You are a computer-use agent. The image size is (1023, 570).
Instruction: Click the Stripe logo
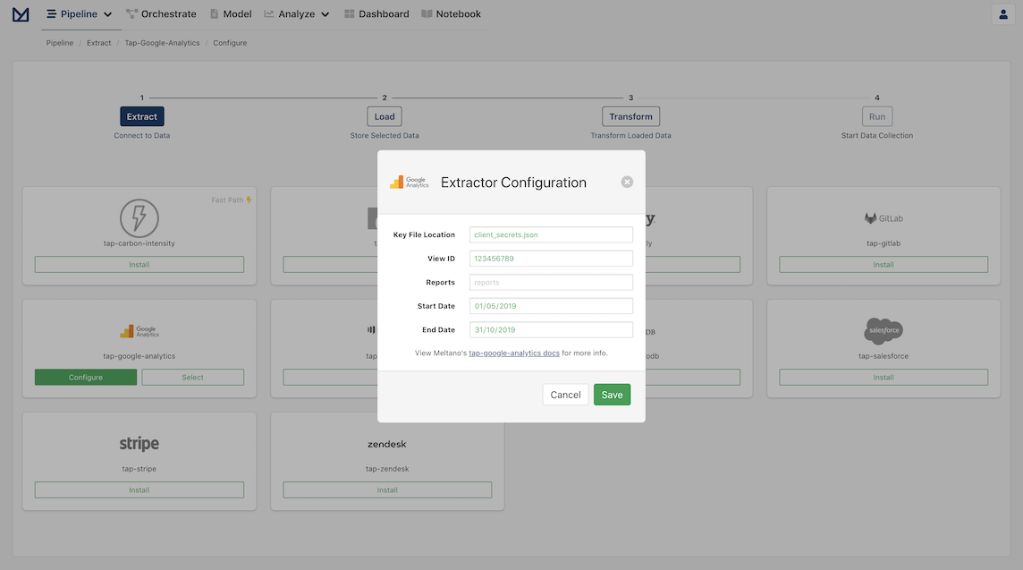coord(139,444)
